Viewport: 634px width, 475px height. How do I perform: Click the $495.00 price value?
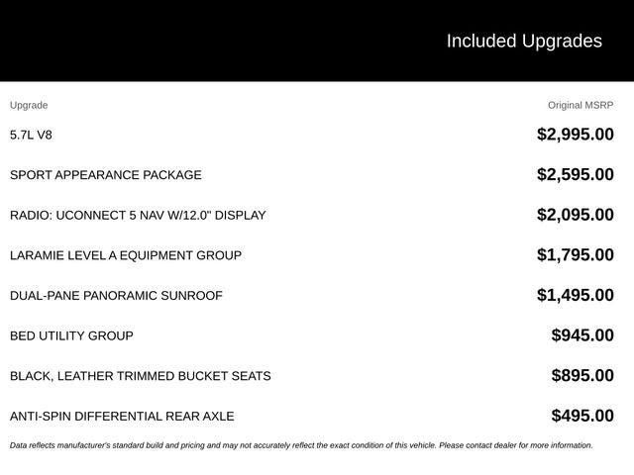[582, 416]
